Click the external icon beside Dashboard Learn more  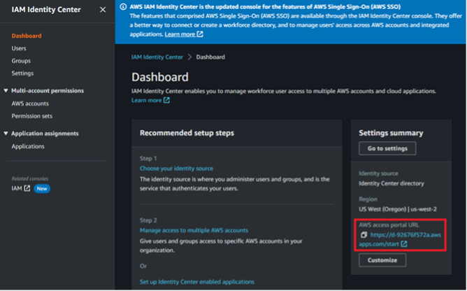point(166,100)
